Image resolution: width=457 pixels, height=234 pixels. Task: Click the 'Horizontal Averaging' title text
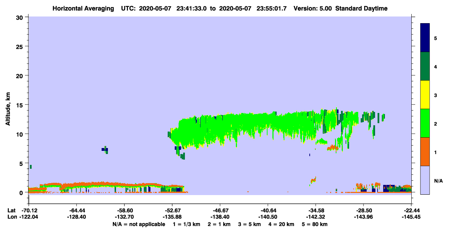click(83, 8)
